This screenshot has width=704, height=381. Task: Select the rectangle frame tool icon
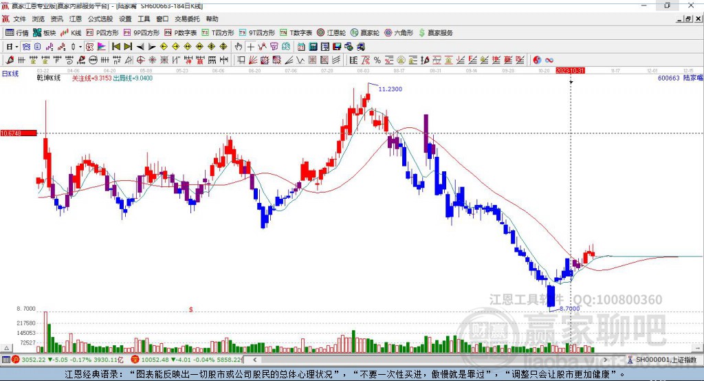(x=241, y=61)
